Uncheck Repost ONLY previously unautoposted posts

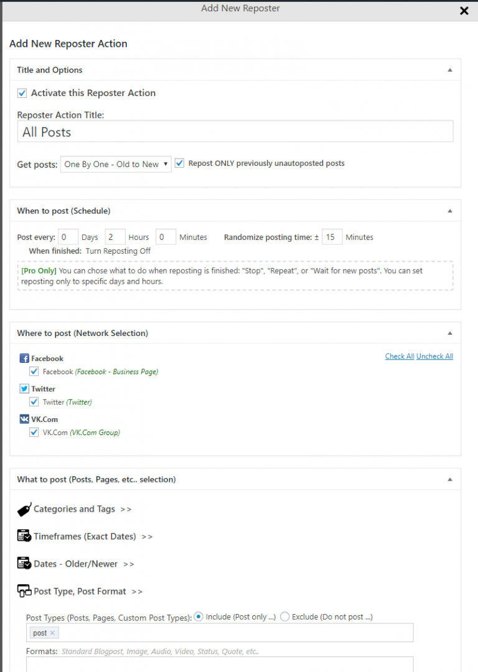(x=179, y=163)
